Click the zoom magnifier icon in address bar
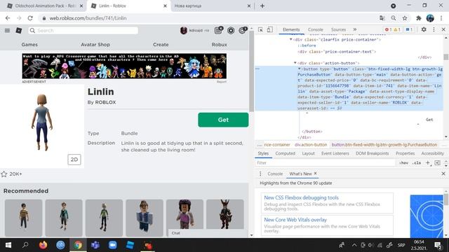The image size is (449, 252). pyautogui.click(x=394, y=18)
